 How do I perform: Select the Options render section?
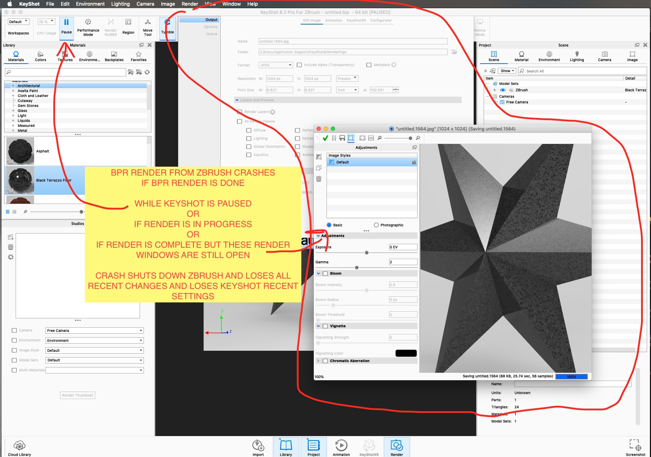[211, 27]
